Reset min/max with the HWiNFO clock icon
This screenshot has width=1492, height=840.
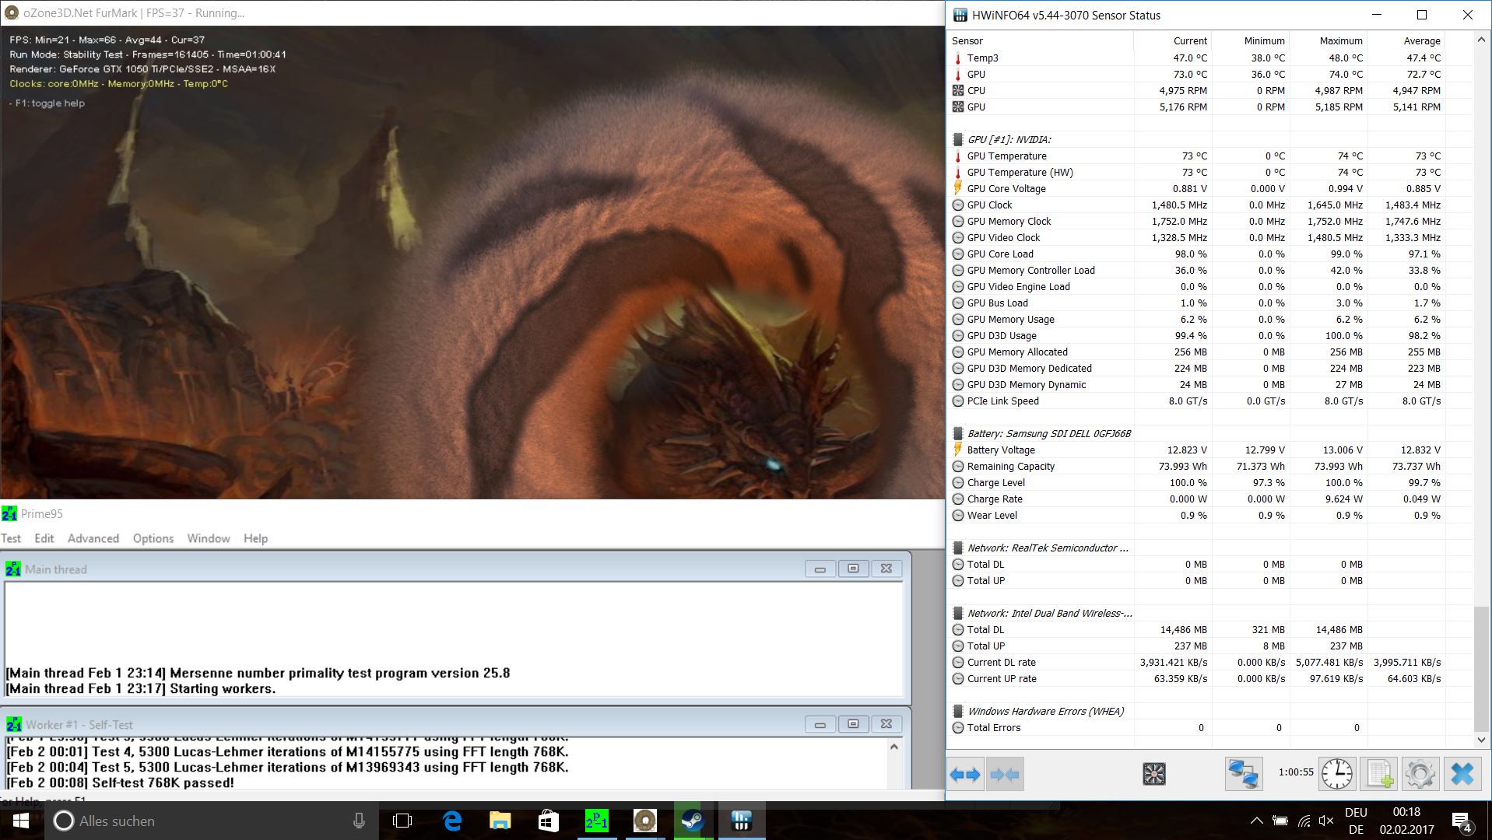click(x=1336, y=774)
